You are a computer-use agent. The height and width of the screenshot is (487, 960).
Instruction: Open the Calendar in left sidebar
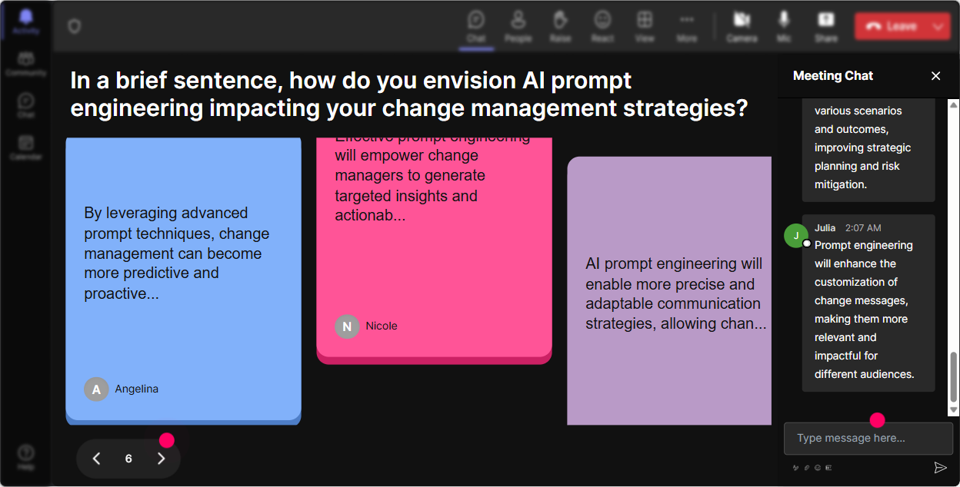pos(25,147)
